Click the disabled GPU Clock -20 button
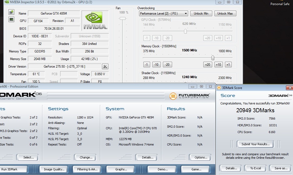The image size is (293, 175). point(167,38)
